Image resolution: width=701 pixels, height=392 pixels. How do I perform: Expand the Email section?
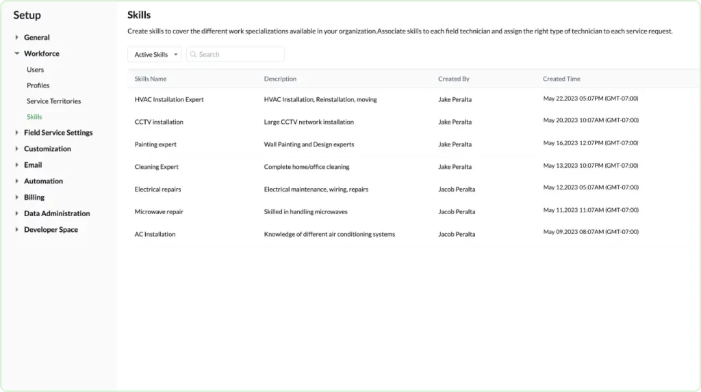tap(17, 165)
